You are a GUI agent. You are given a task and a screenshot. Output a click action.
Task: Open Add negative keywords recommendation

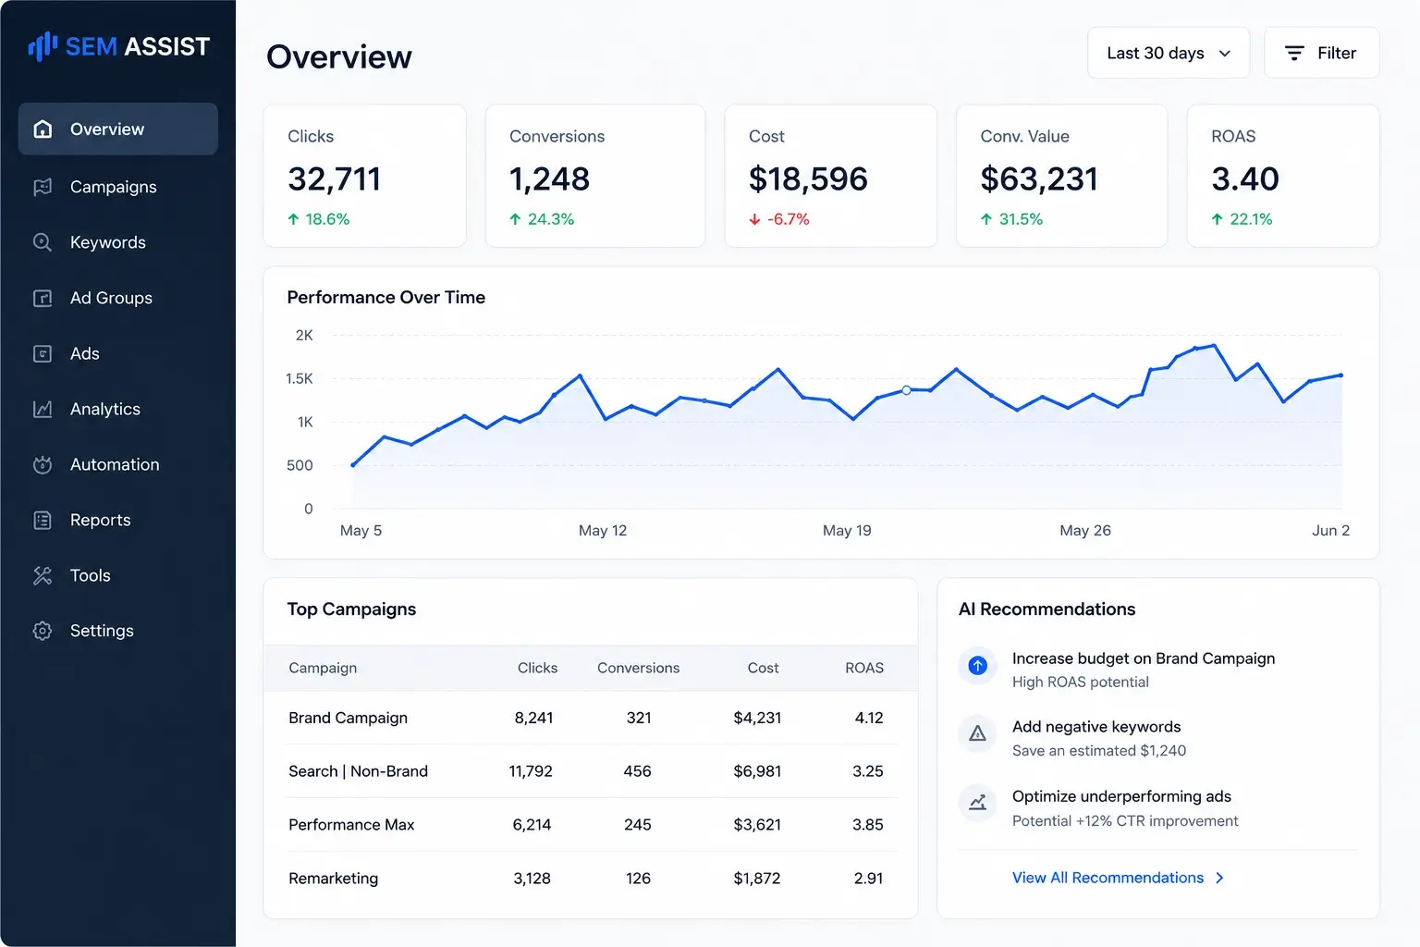[1096, 727]
